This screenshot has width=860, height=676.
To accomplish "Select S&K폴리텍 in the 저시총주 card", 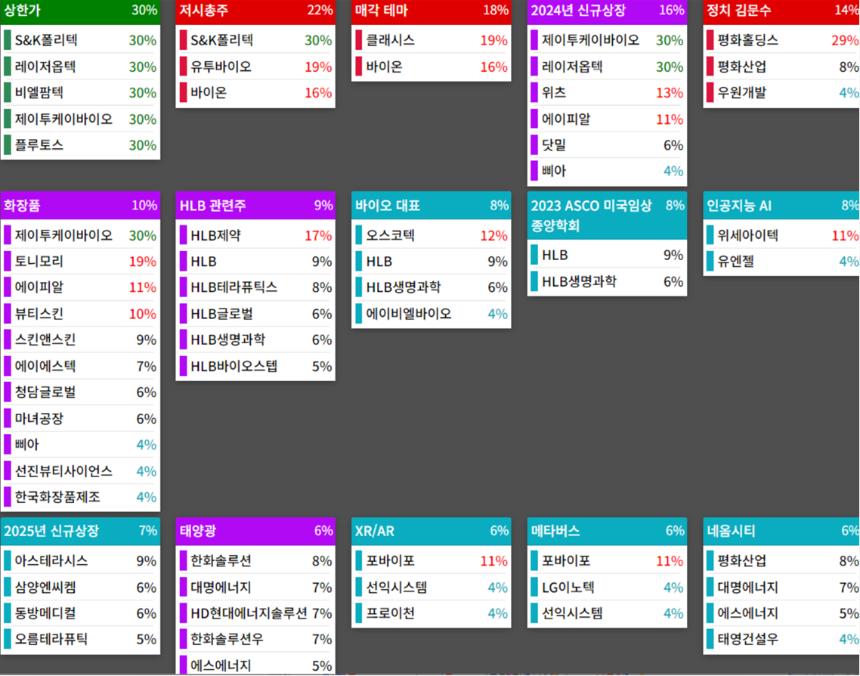I will (x=255, y=40).
